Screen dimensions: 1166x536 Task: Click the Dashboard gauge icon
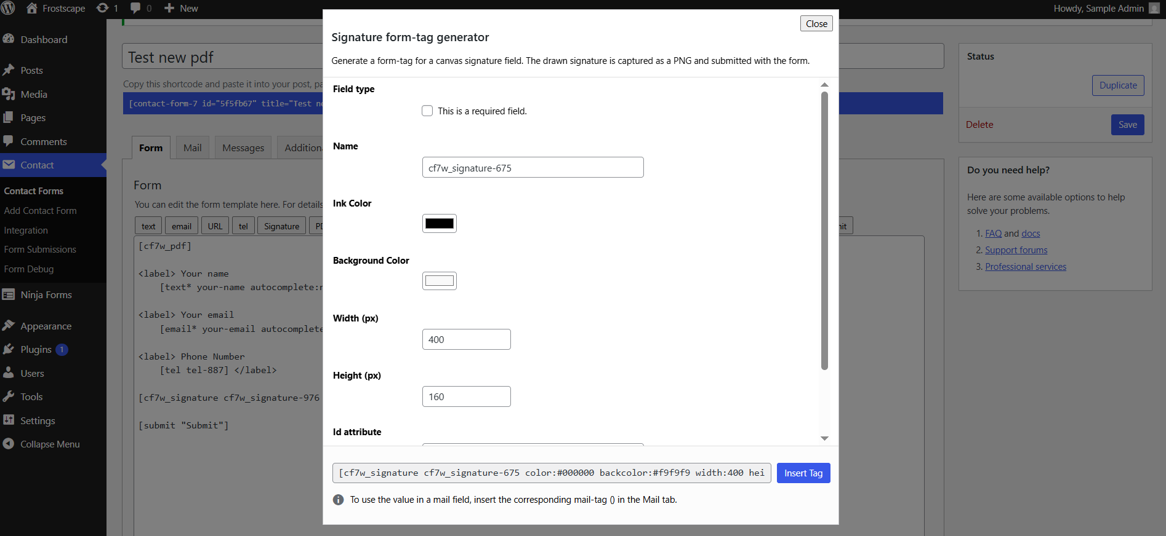9,39
